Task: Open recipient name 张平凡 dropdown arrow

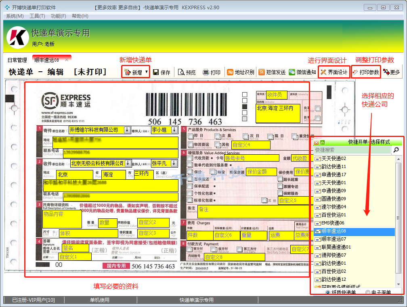Action: tap(174, 163)
